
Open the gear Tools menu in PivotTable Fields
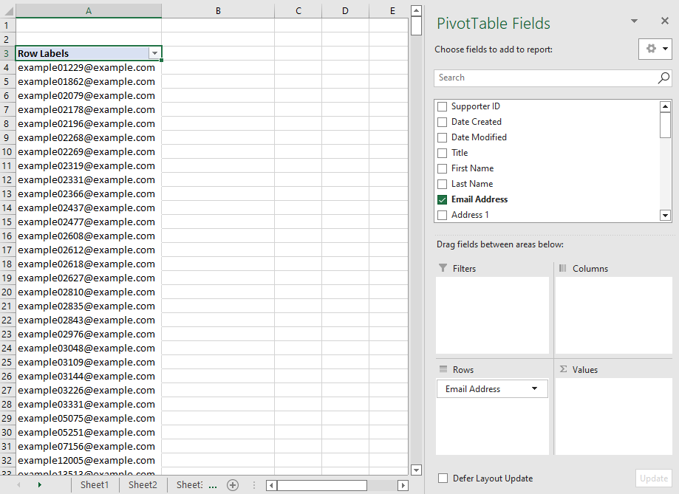(x=655, y=49)
